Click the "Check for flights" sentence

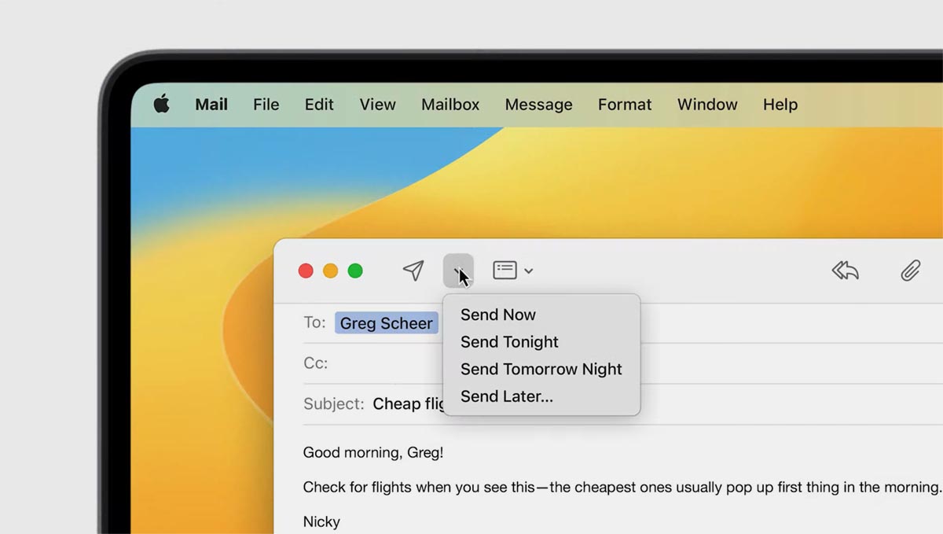point(622,488)
